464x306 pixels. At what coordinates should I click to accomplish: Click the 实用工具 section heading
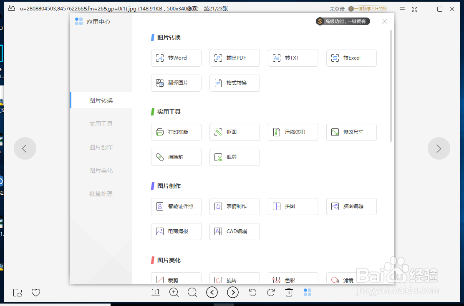click(x=169, y=112)
